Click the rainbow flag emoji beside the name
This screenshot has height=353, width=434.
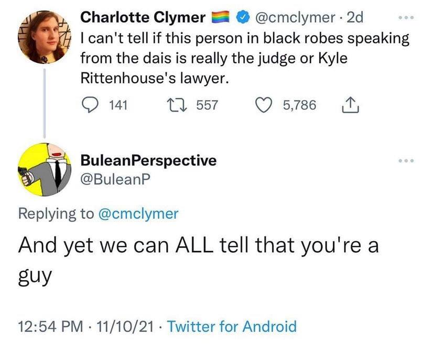[220, 18]
